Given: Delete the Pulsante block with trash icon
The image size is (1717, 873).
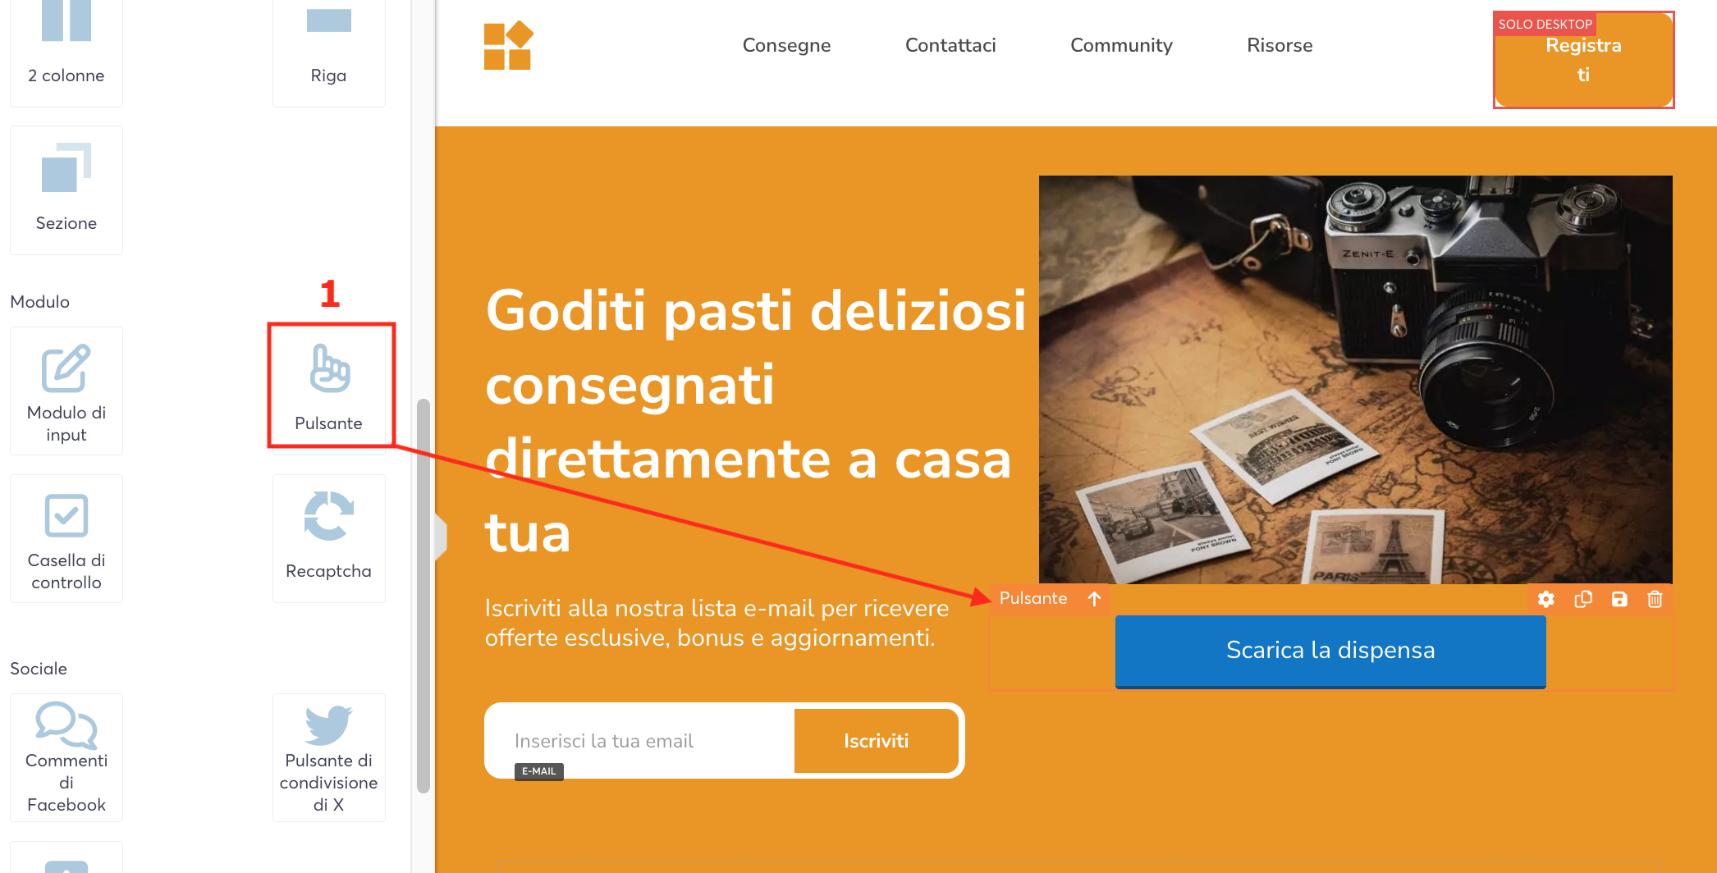Looking at the screenshot, I should 1655,599.
